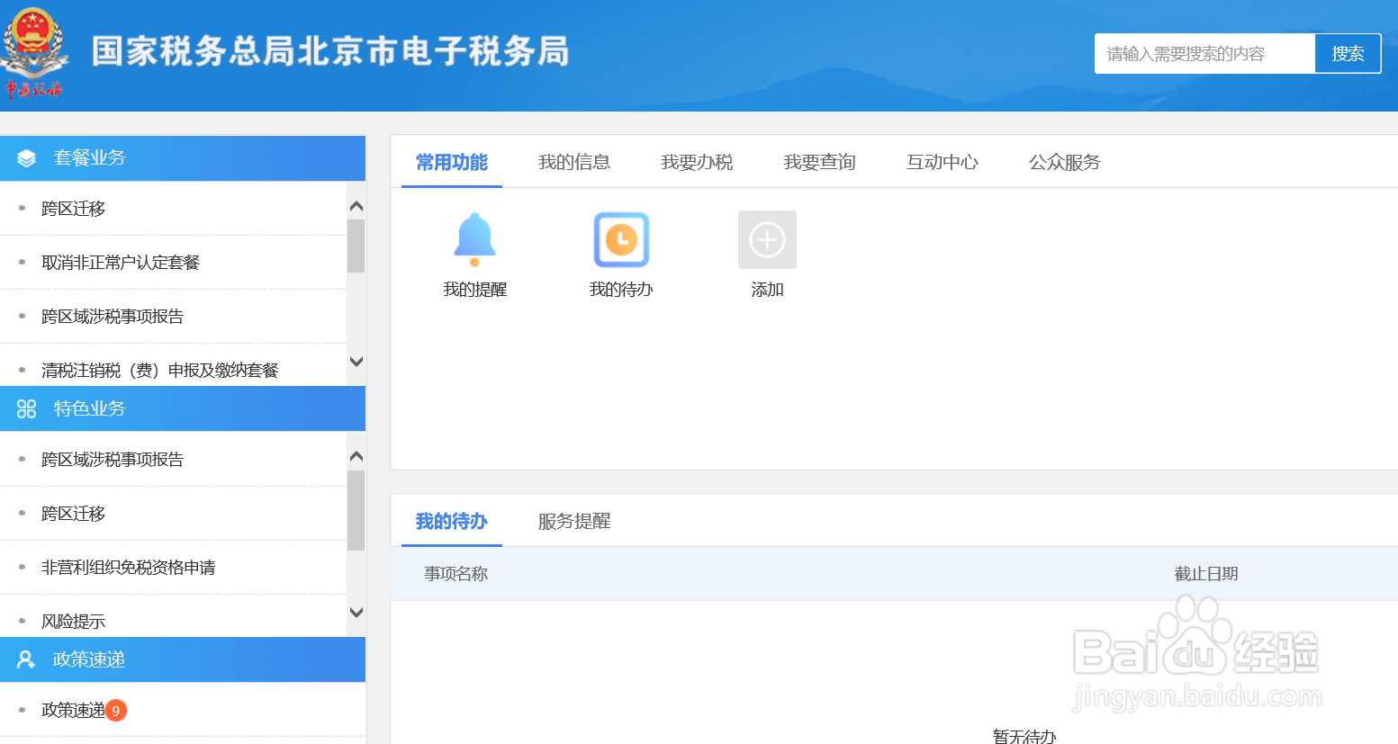Click the 政策速递 person icon in sidebar
The image size is (1398, 744).
pos(27,659)
